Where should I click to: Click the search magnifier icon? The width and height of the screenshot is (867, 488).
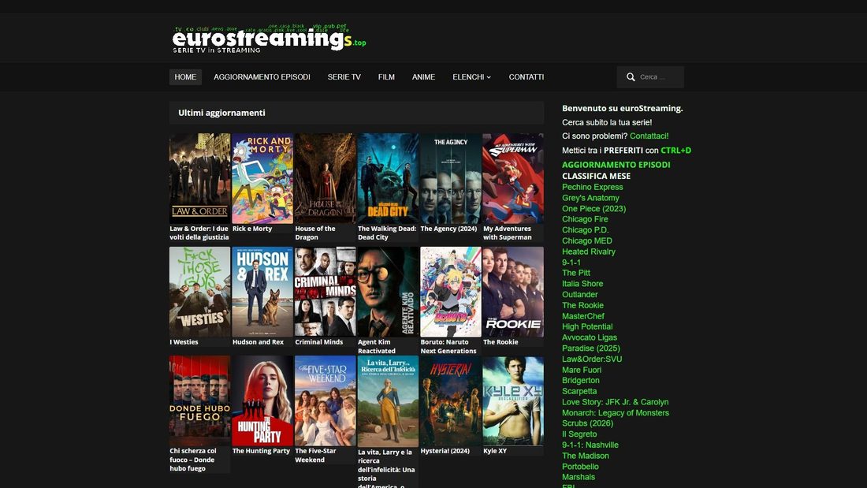(x=631, y=77)
